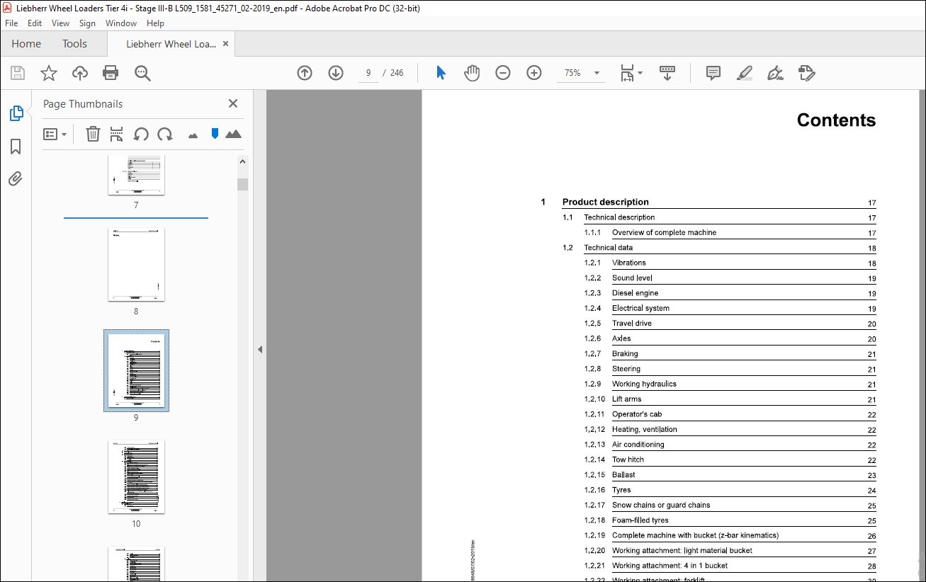Click the Save file icon
926x582 pixels.
tap(18, 73)
